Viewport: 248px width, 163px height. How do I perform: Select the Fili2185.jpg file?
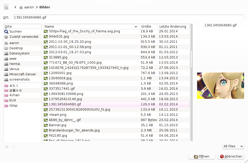(116, 136)
